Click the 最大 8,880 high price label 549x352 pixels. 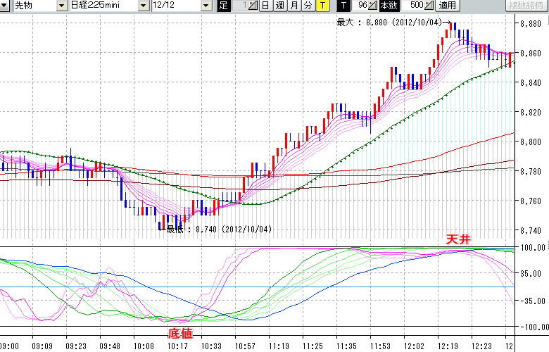pos(389,23)
